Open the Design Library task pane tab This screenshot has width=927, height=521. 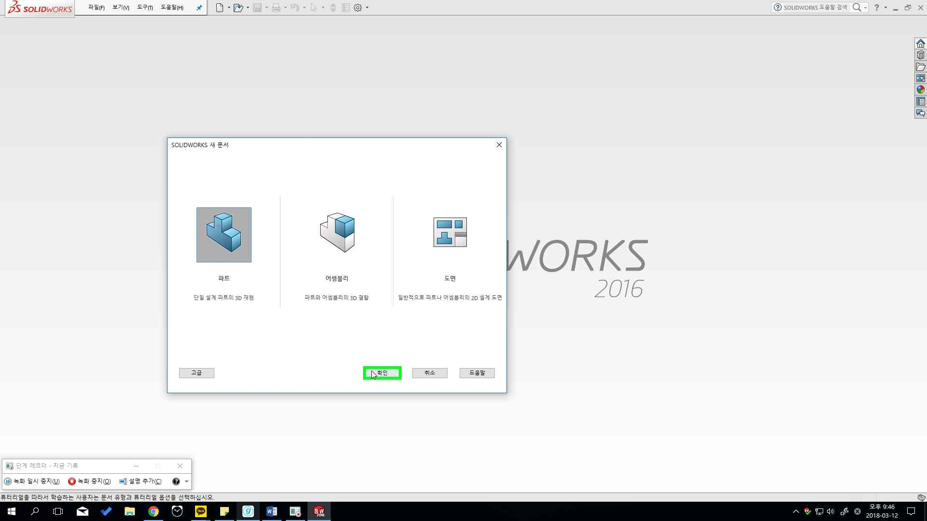[921, 55]
